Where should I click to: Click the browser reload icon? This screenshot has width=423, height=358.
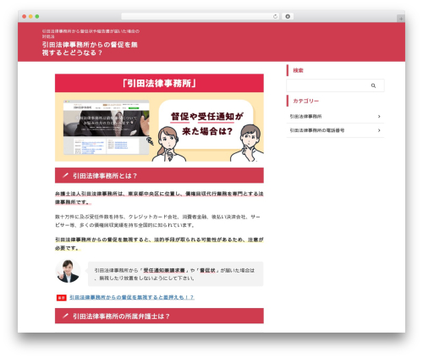pyautogui.click(x=275, y=16)
